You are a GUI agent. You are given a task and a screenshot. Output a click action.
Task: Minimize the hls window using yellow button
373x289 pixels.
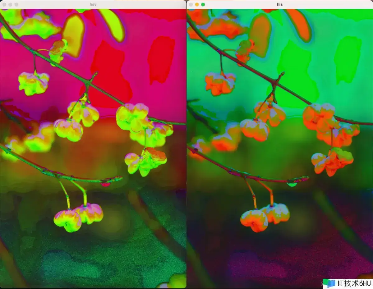pos(197,5)
